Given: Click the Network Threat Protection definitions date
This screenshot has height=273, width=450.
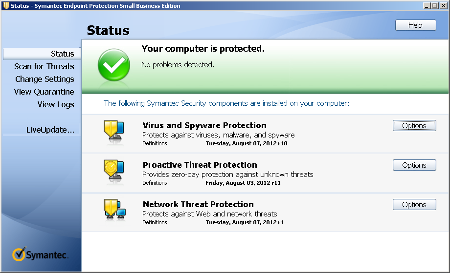Looking at the screenshot, I should tap(244, 222).
